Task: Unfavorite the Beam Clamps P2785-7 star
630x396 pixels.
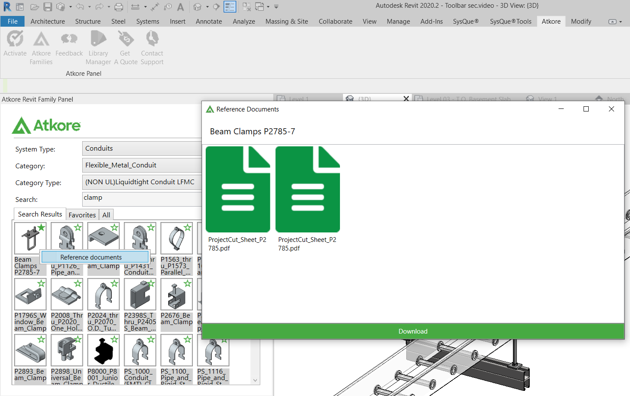Action: pos(41,227)
